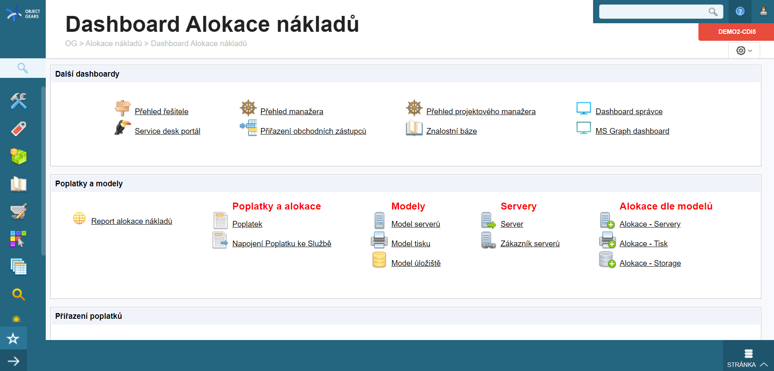774x371 pixels.
Task: Open the green cubes model icon
Action: pos(18,157)
